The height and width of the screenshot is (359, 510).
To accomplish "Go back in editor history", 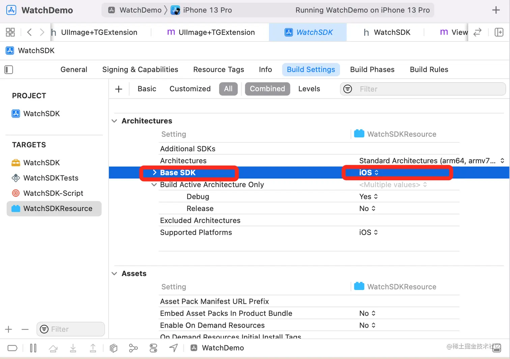I will 29,32.
